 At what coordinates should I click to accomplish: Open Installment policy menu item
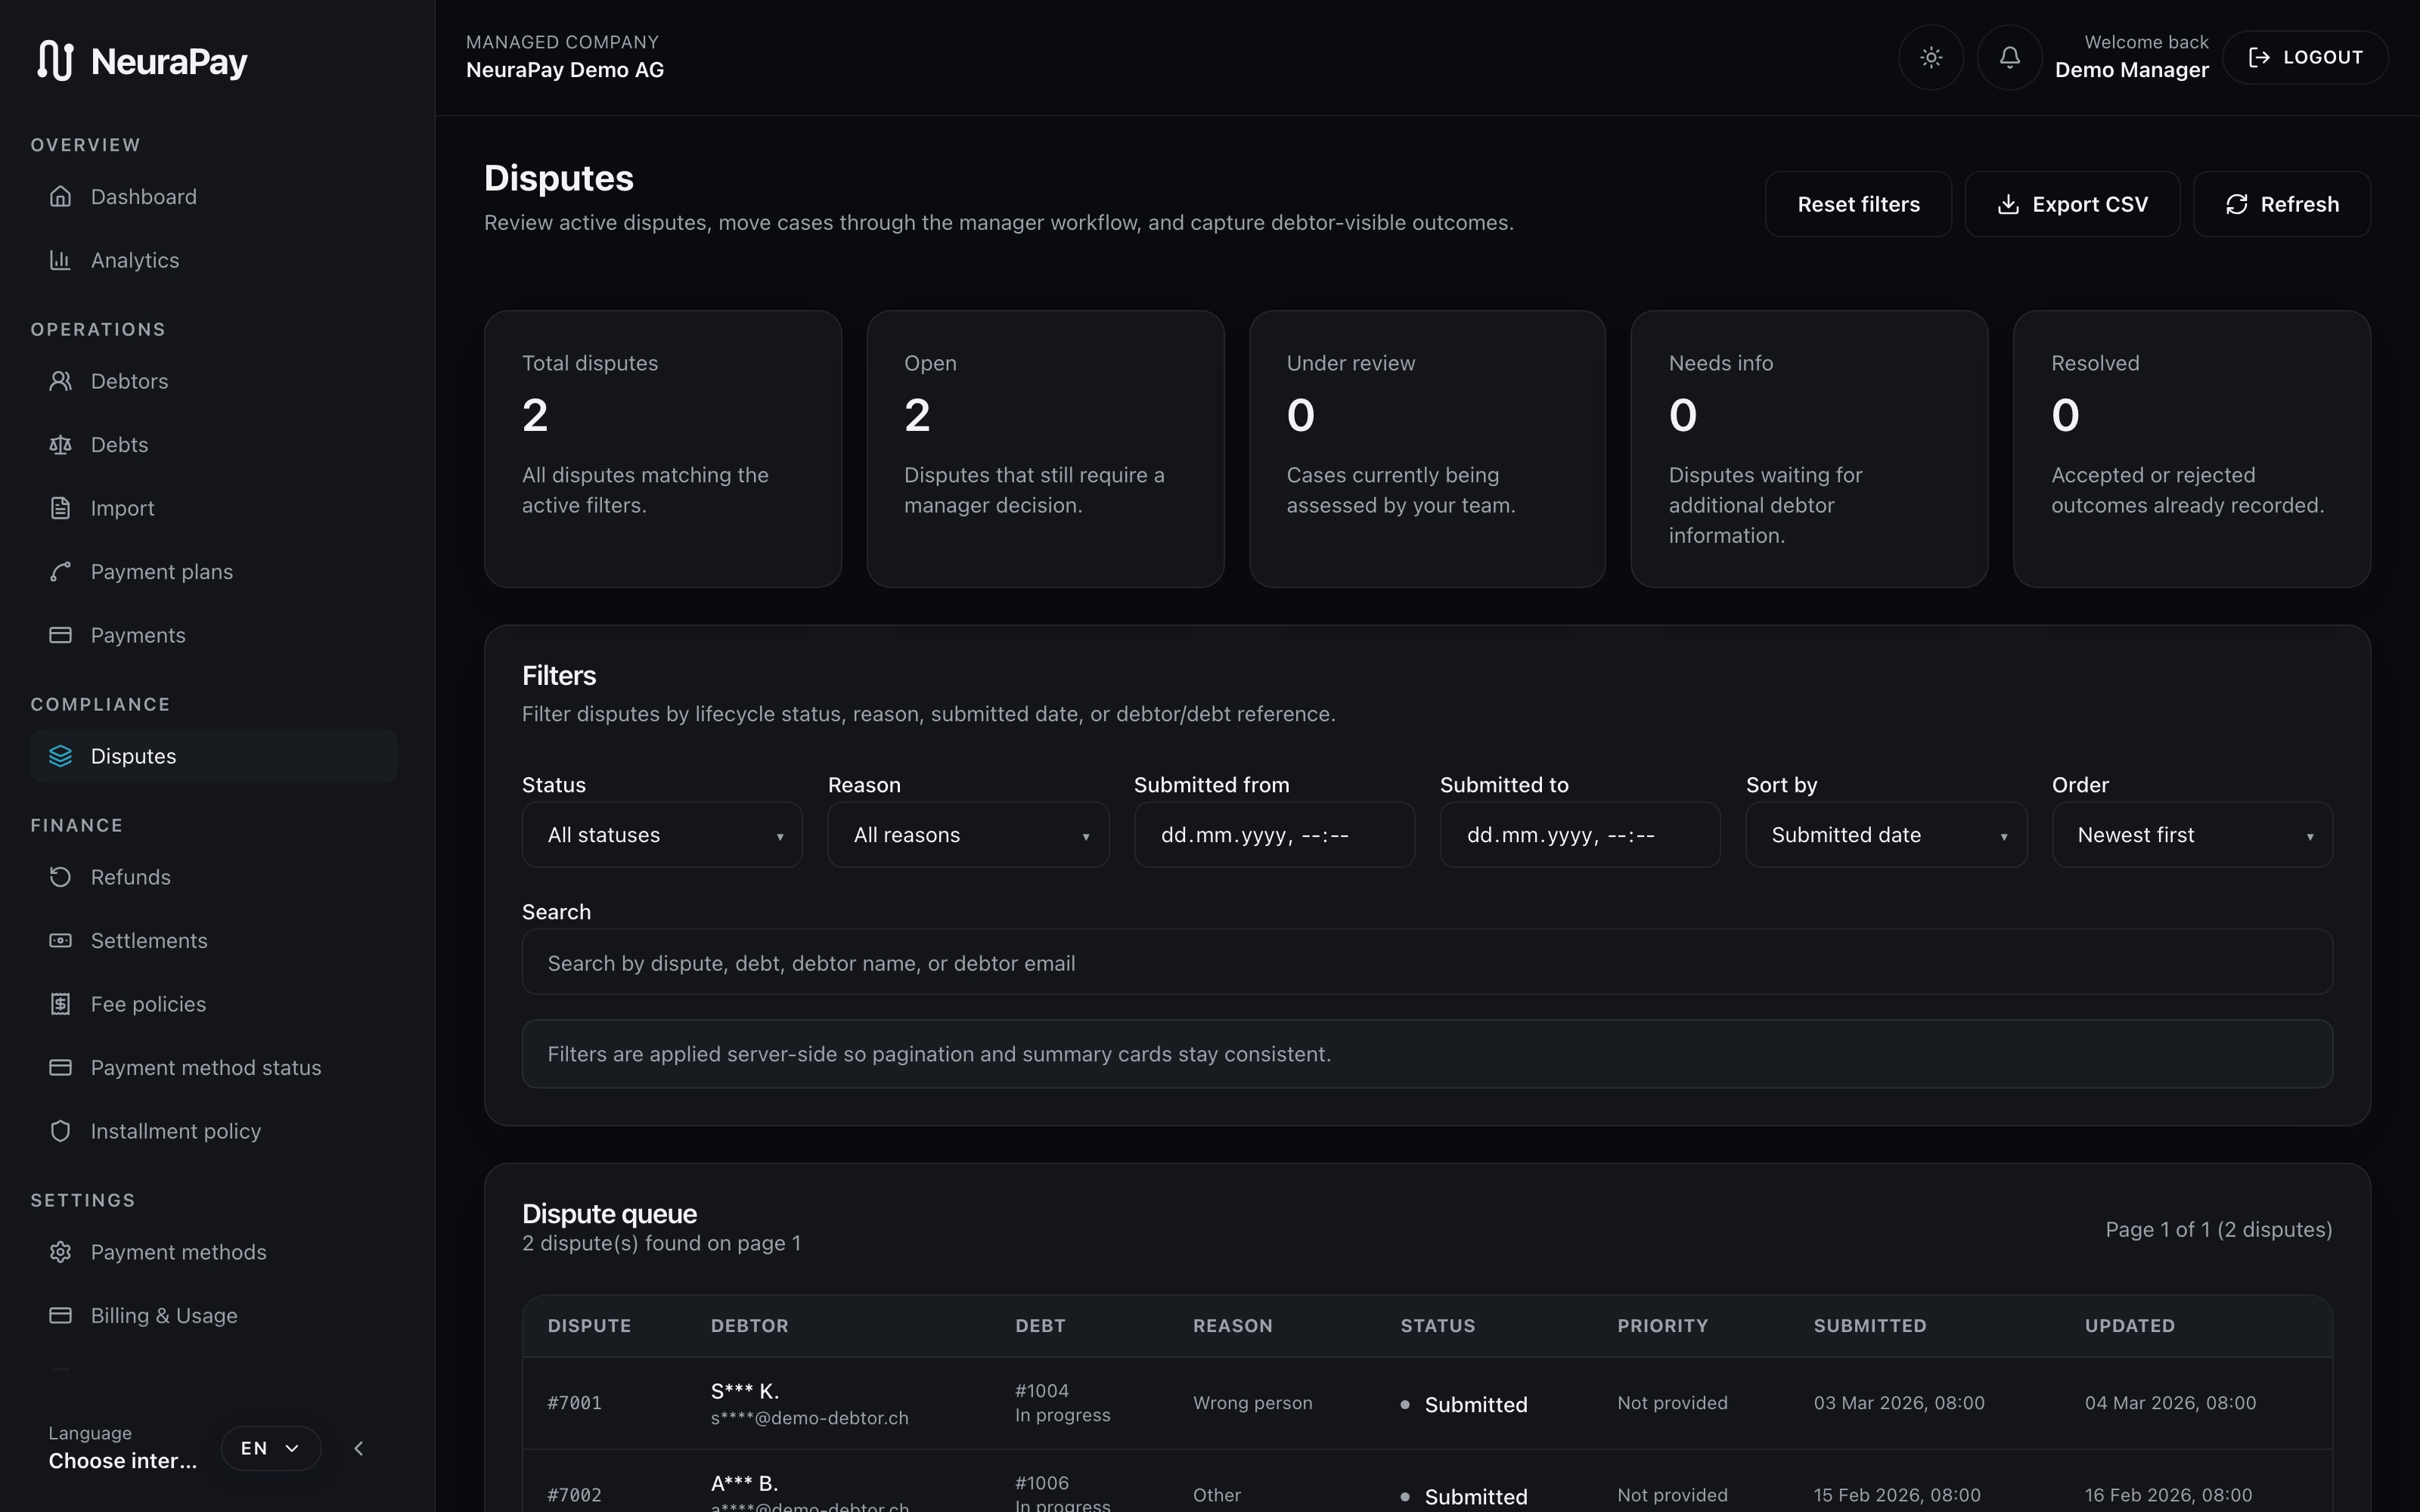[x=214, y=1131]
